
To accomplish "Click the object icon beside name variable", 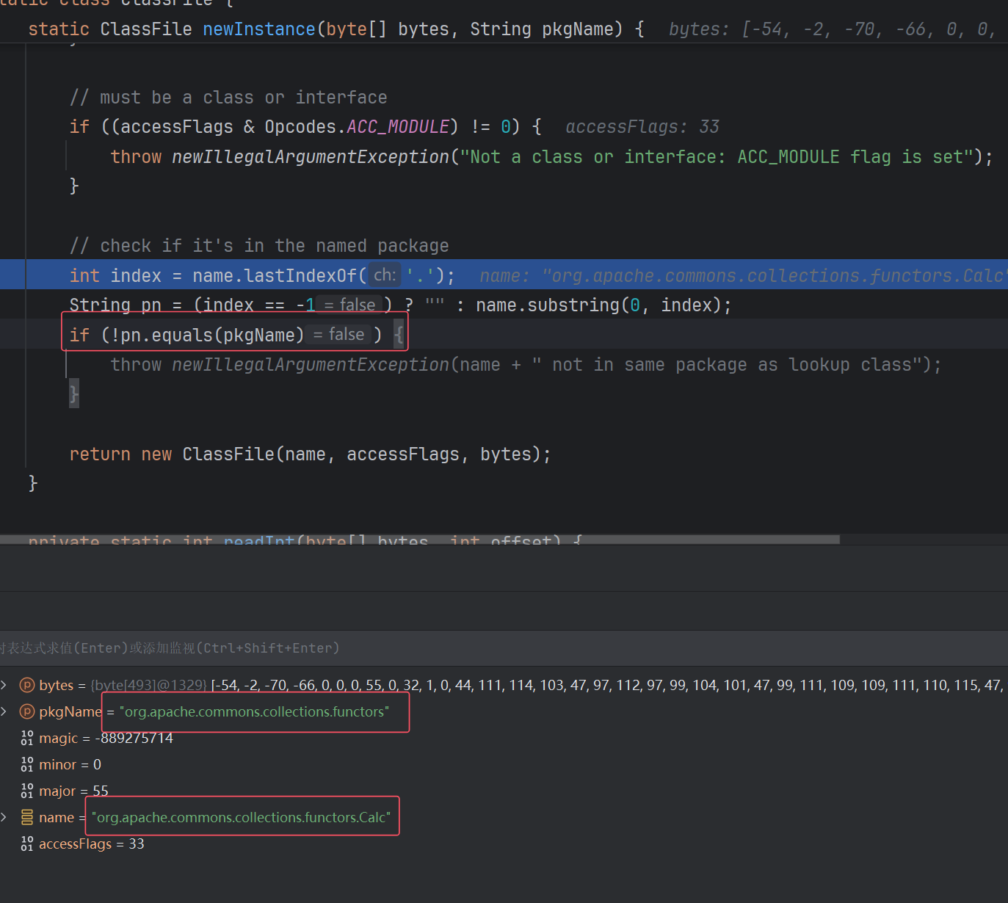I will point(27,817).
